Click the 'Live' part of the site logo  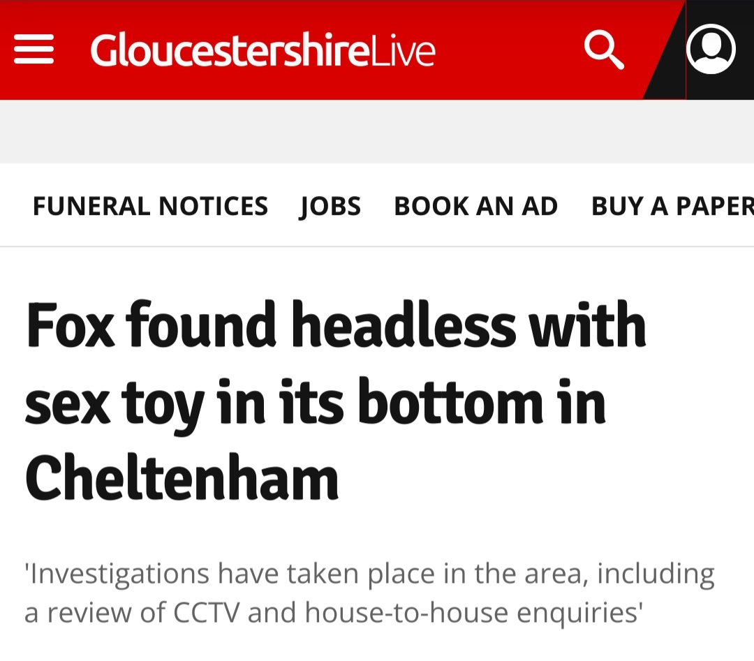(403, 50)
